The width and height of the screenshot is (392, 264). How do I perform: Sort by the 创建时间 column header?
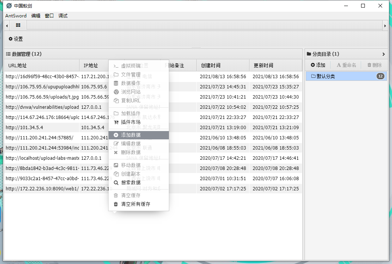223,65
